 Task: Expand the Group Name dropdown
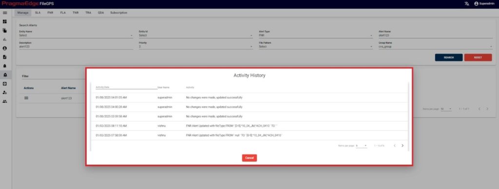(x=435, y=47)
